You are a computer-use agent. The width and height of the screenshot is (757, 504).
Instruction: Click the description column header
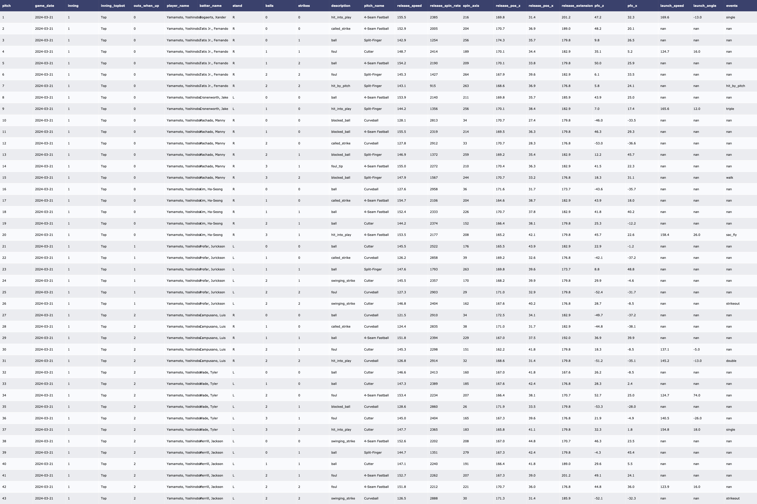340,6
